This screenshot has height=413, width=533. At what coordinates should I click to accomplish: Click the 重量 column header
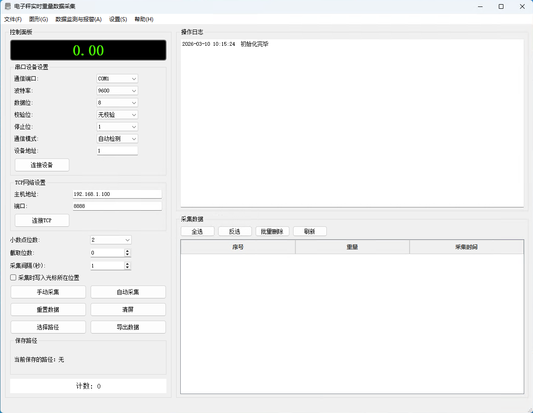click(x=352, y=247)
